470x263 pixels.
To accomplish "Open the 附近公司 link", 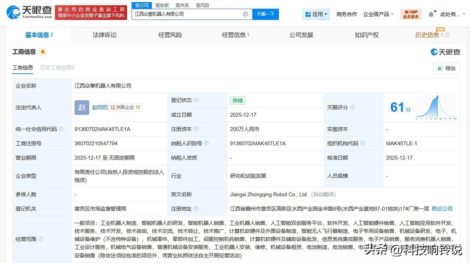I will click(x=442, y=209).
